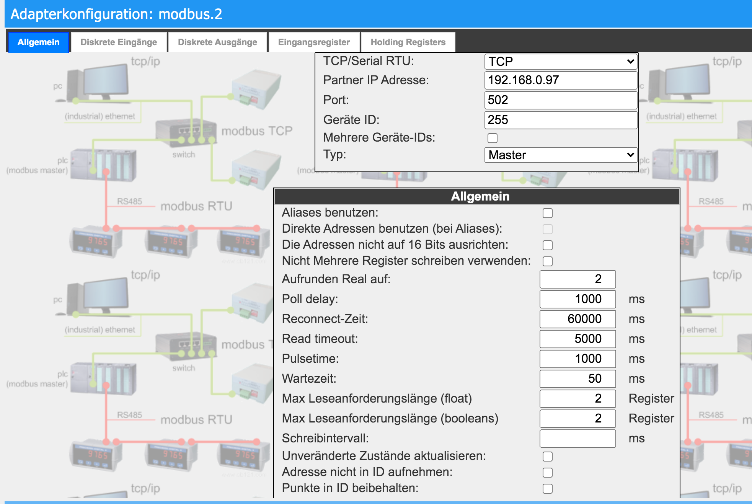Click the empty Schreibintervall field
752x504 pixels.
[577, 439]
